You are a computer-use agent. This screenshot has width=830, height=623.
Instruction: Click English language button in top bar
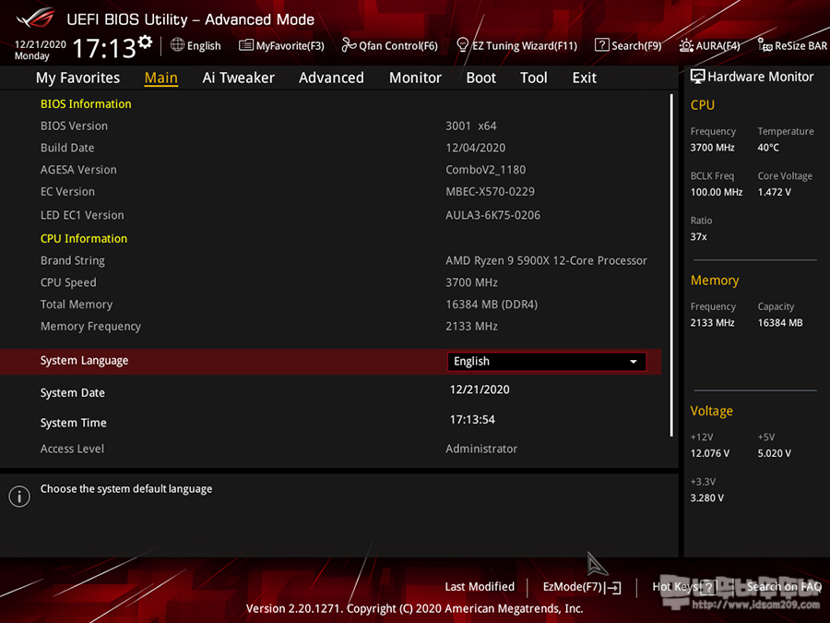pyautogui.click(x=204, y=46)
